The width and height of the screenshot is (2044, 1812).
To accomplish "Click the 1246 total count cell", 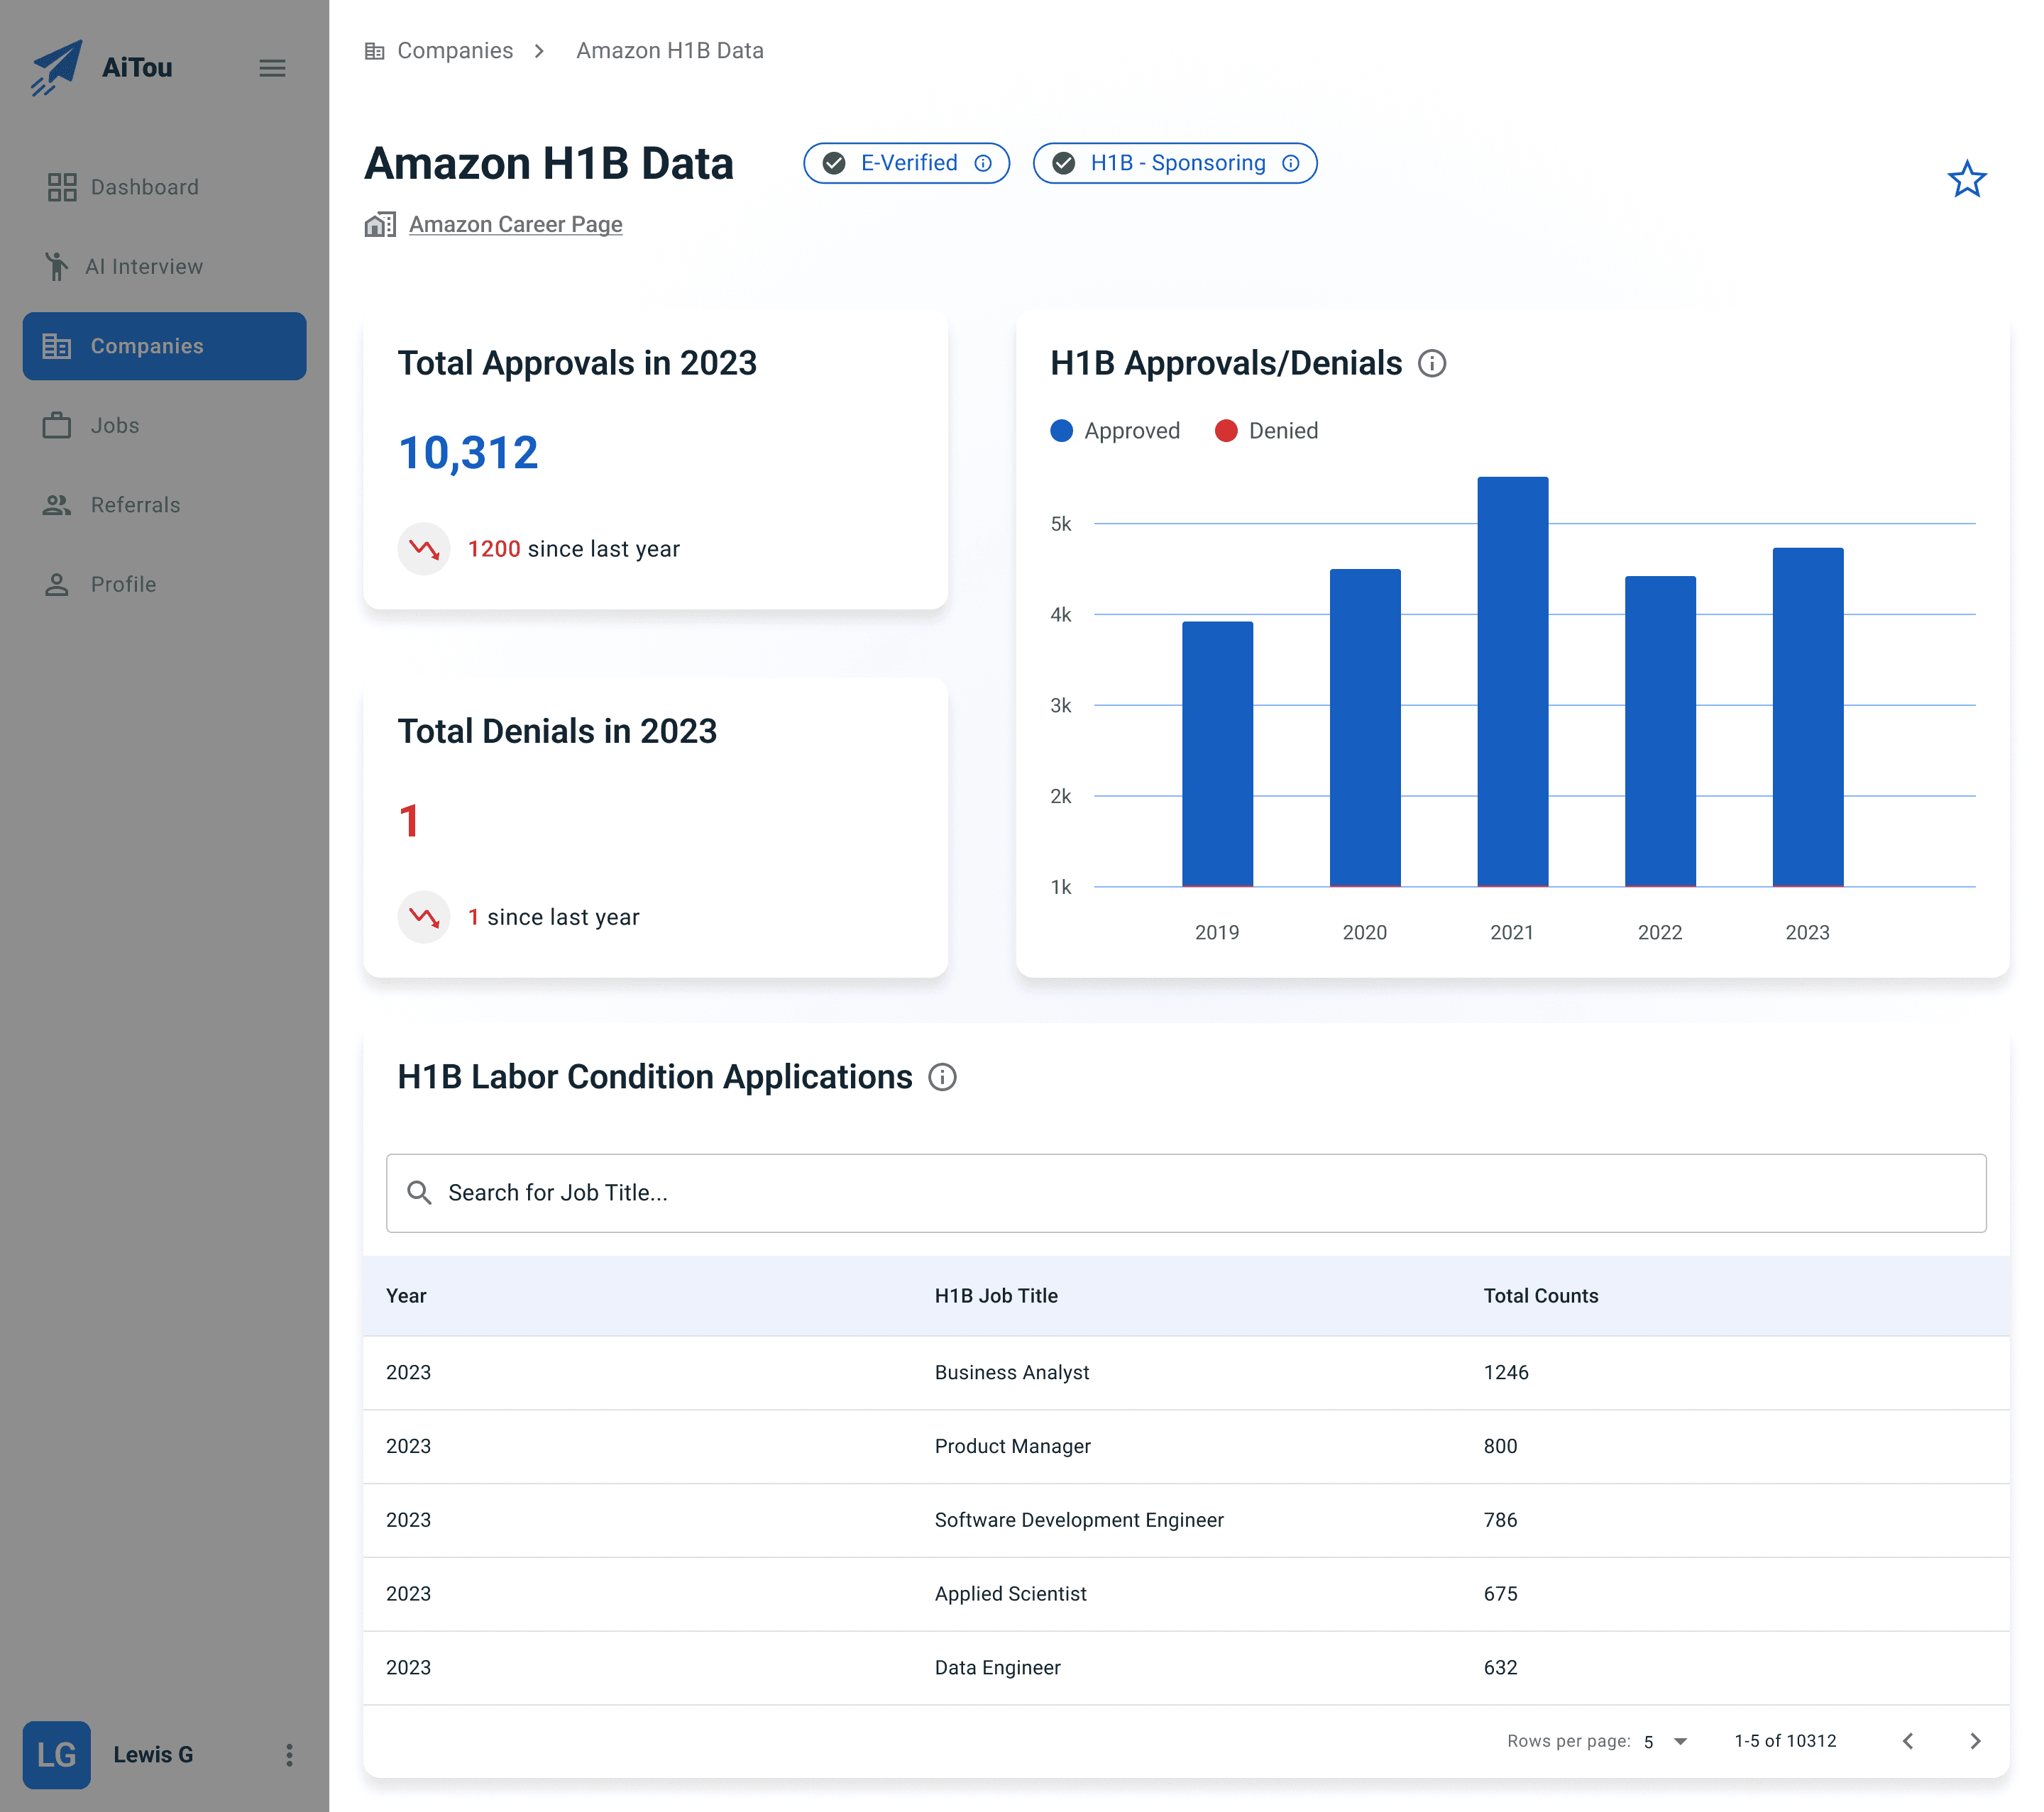I will (1506, 1372).
